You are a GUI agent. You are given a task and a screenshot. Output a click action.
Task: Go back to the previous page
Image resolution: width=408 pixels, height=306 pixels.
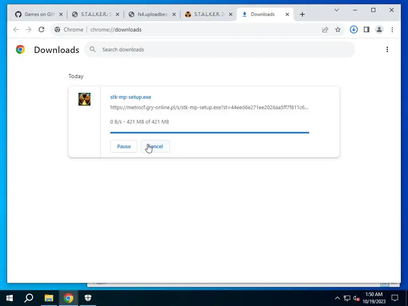(16, 29)
